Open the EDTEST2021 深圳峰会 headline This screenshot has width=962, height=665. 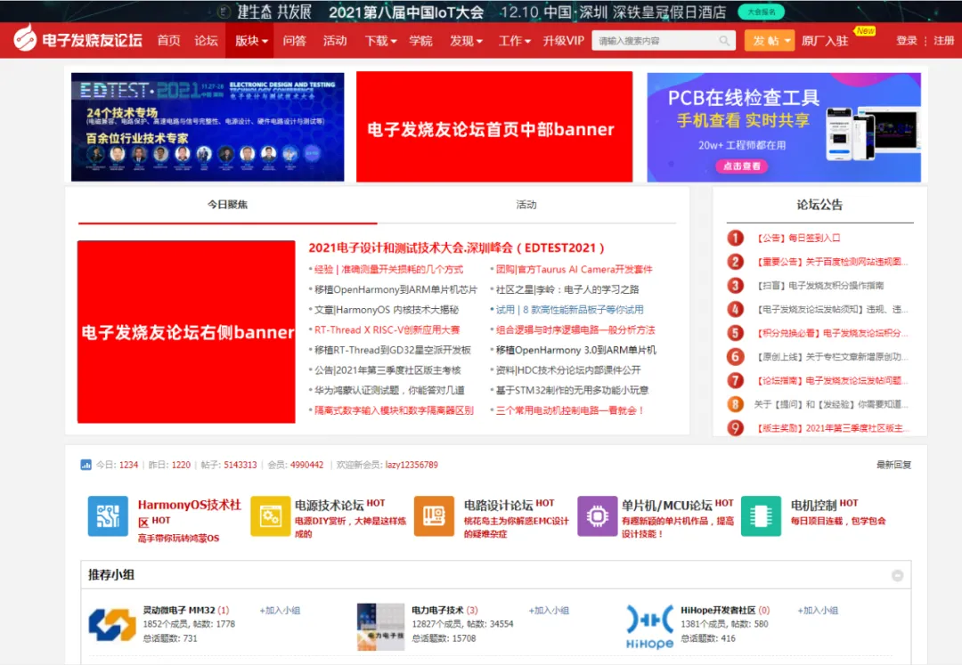[456, 247]
